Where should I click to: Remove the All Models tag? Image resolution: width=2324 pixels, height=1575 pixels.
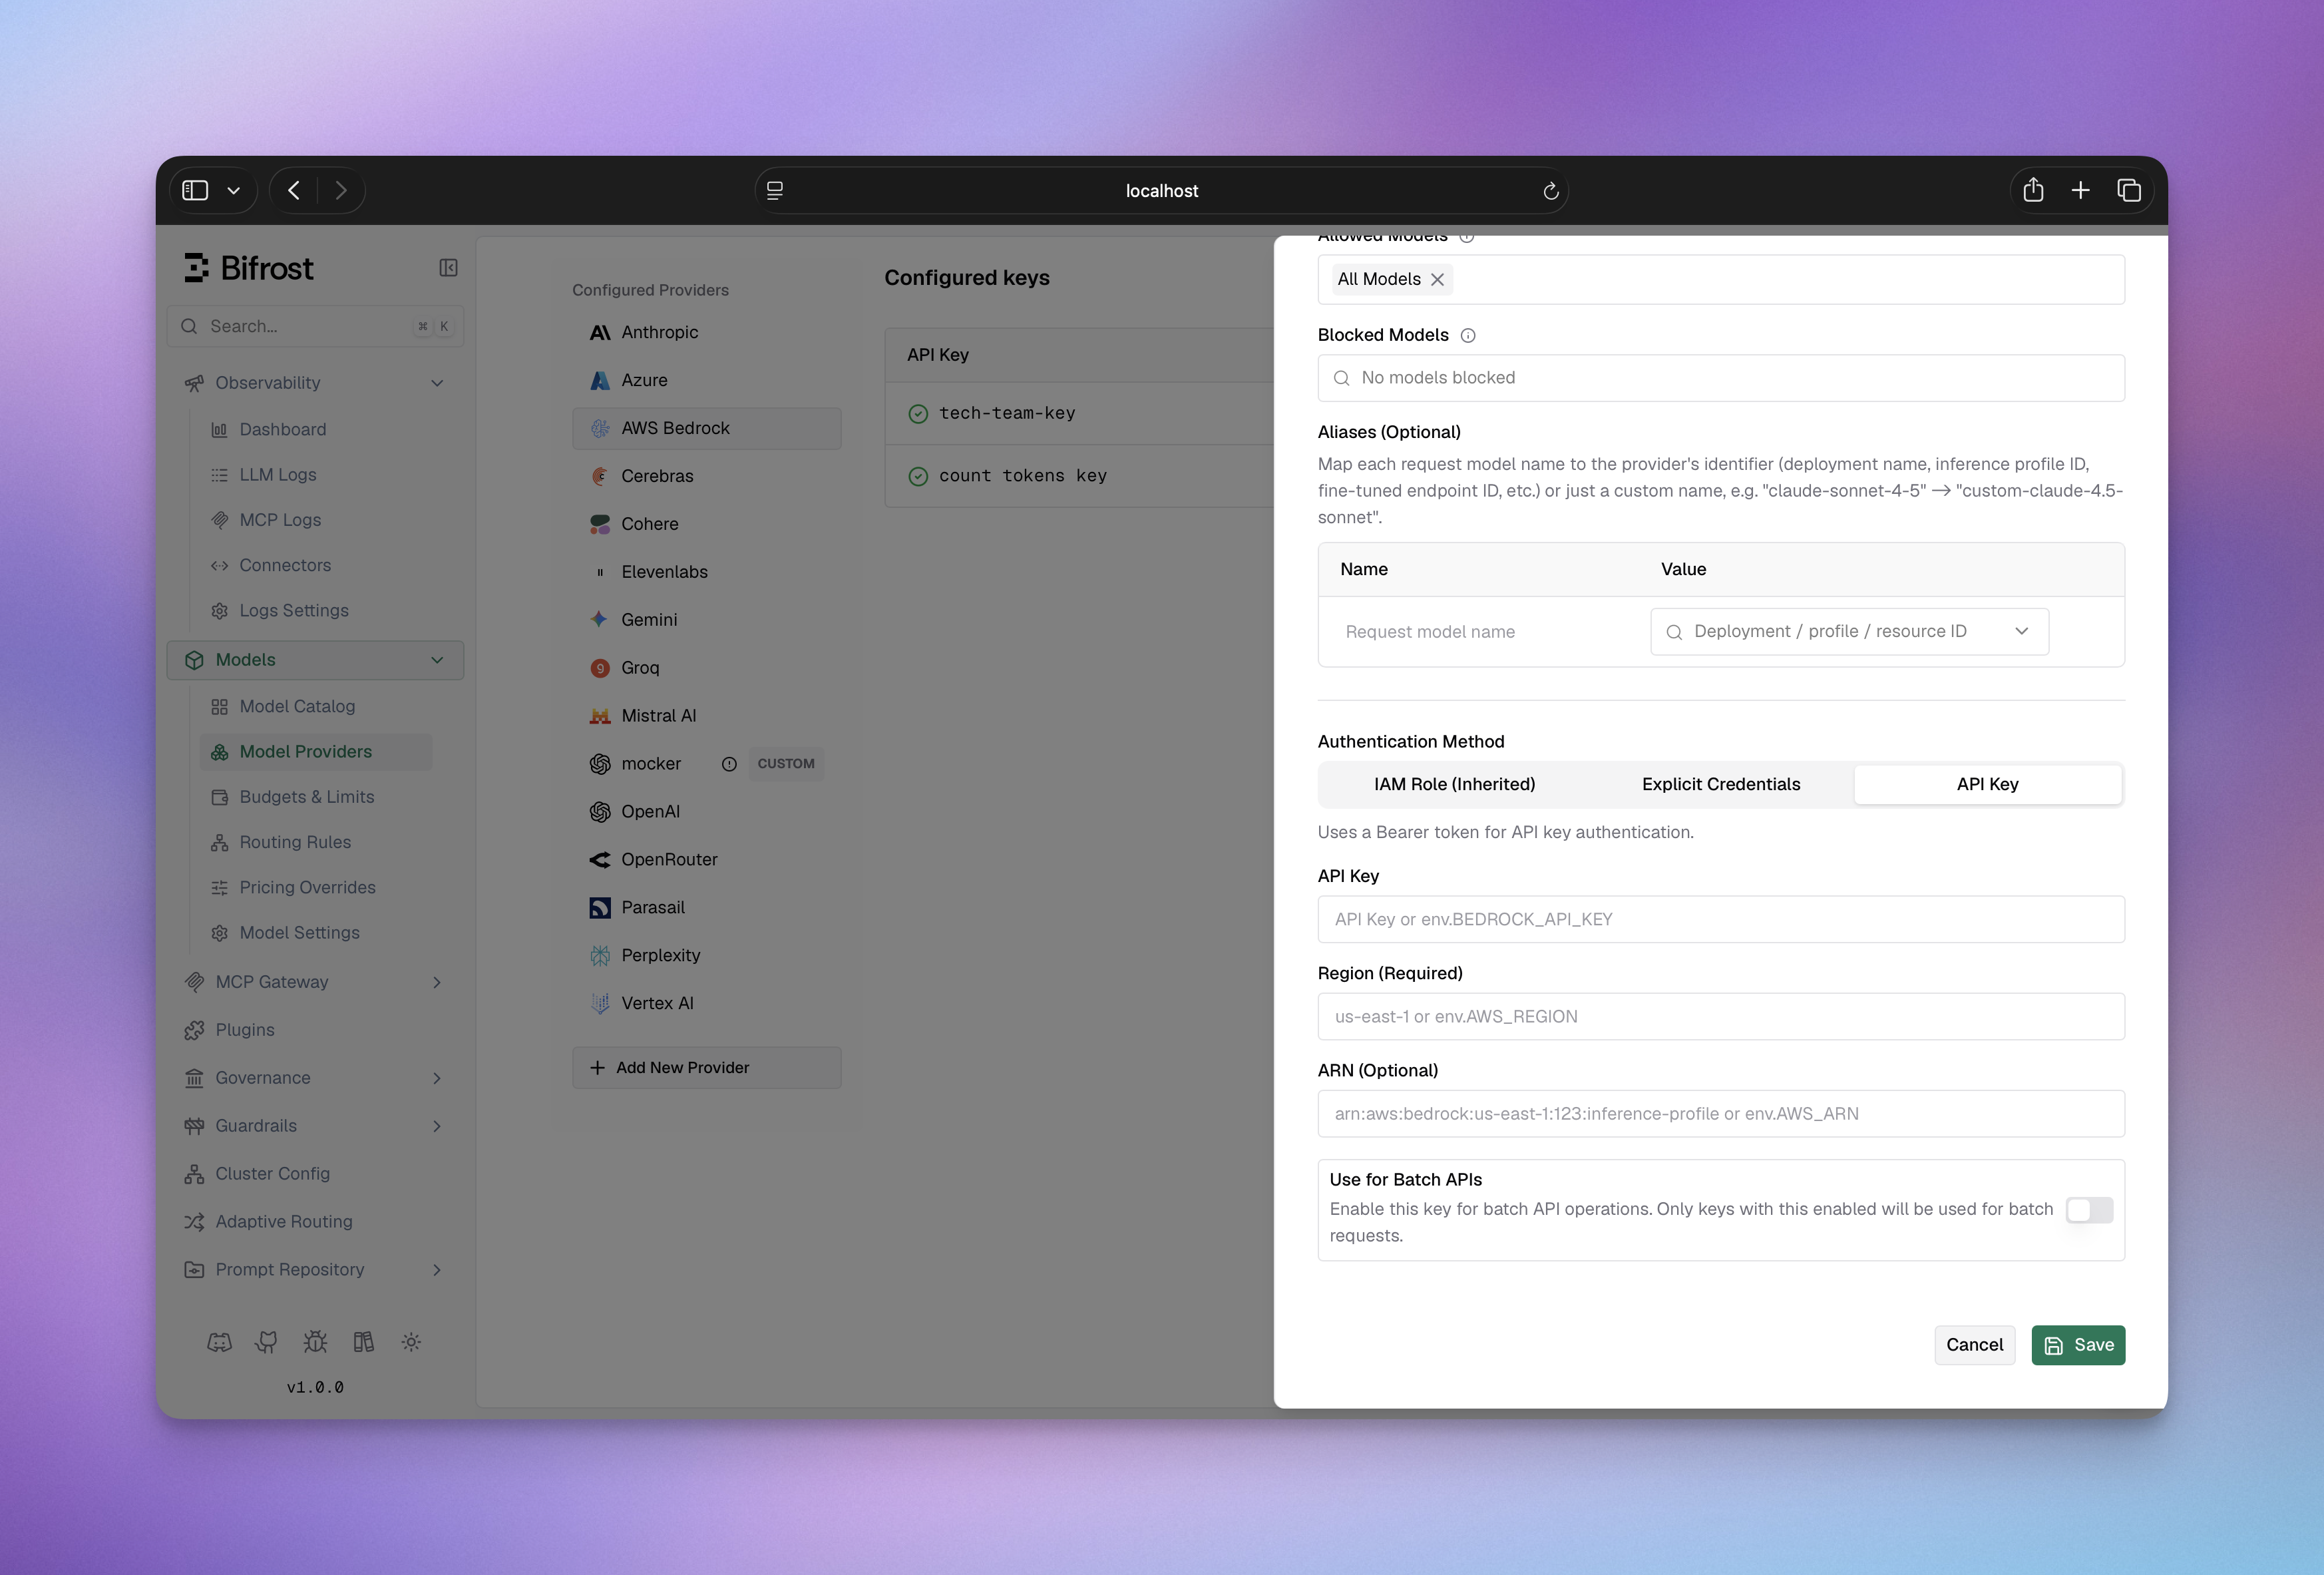pos(1437,279)
